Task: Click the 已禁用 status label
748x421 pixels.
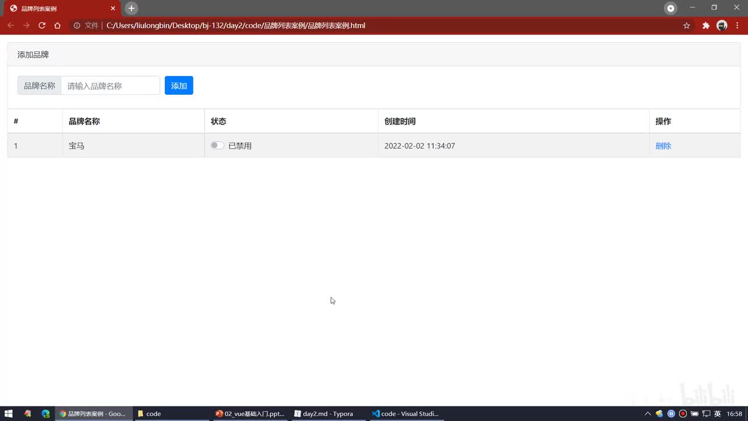Action: tap(240, 146)
